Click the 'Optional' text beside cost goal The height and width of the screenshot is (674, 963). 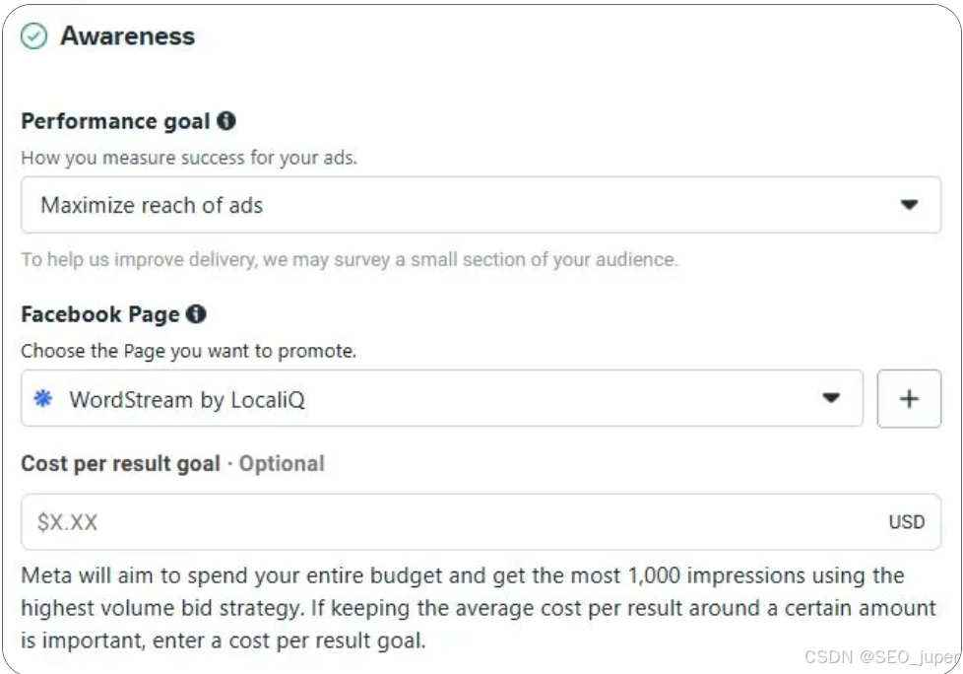tap(282, 463)
